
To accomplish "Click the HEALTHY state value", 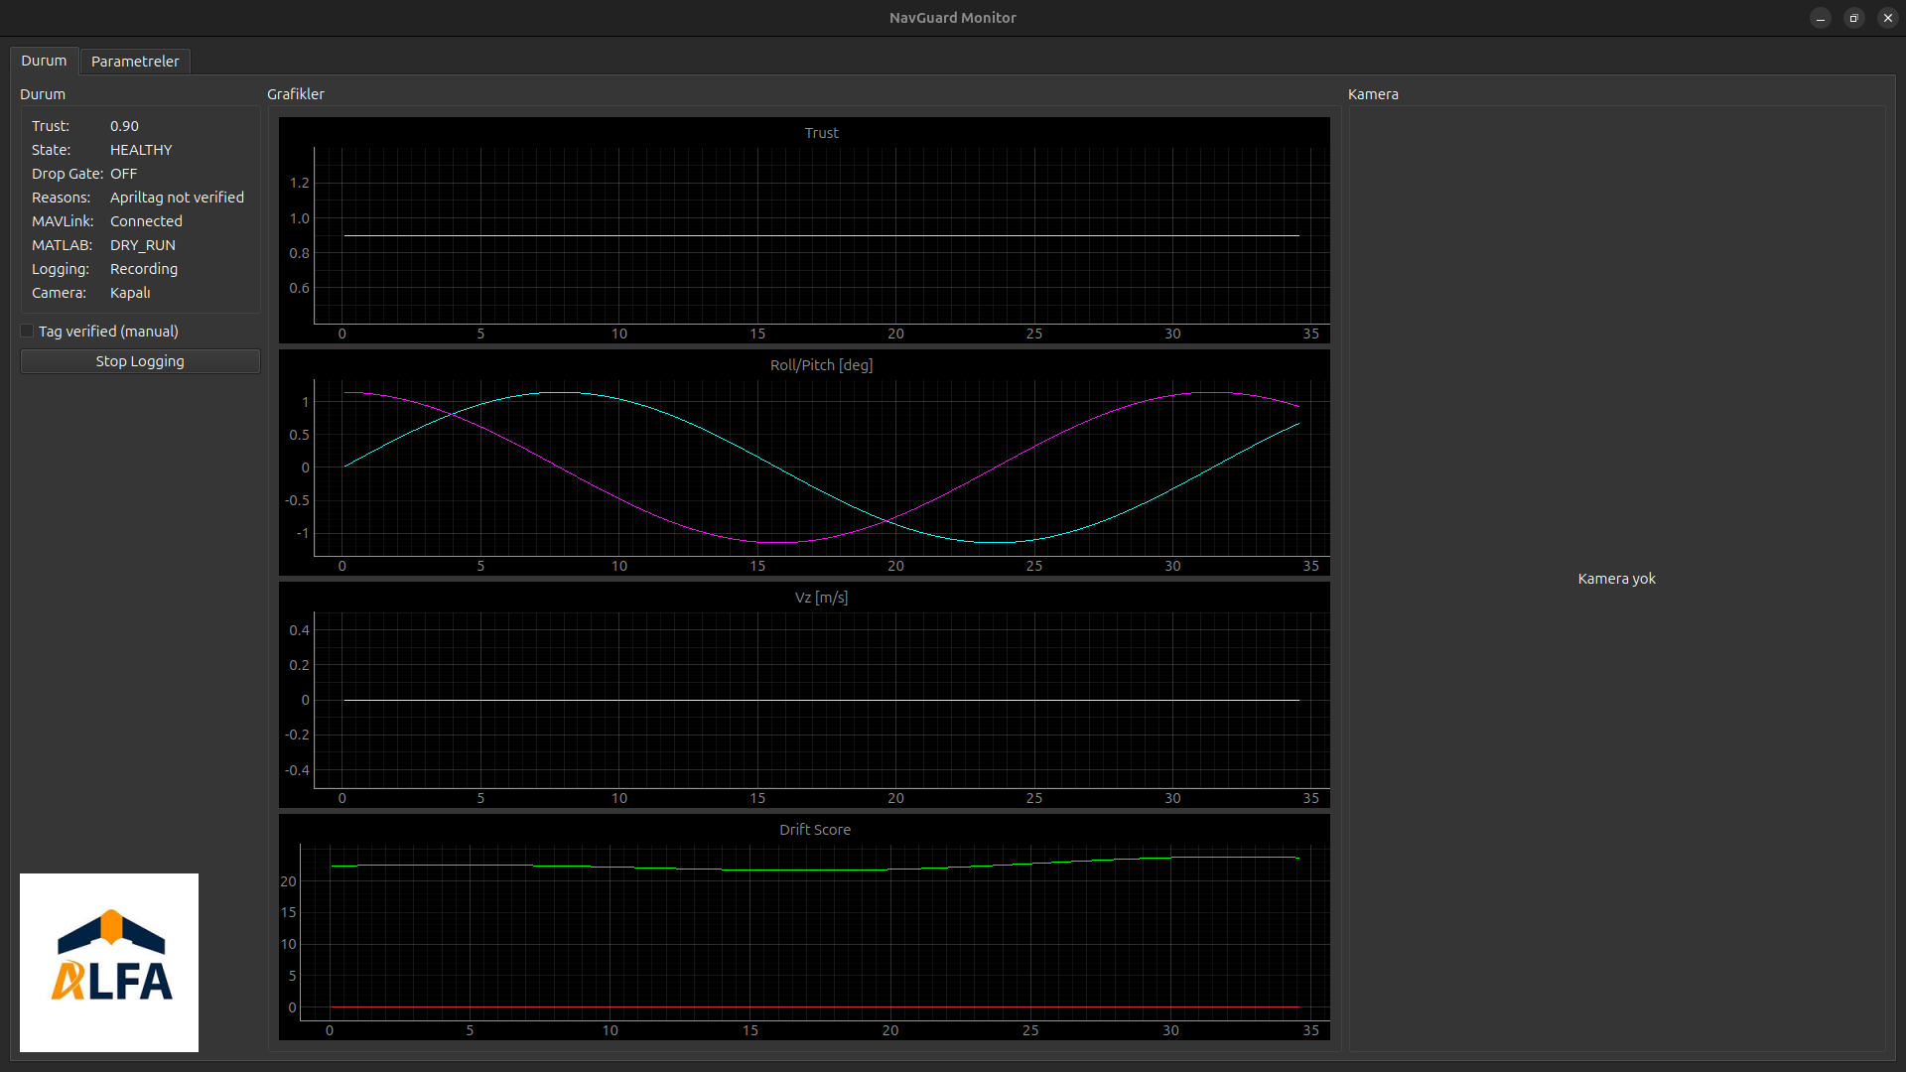I will coord(141,150).
